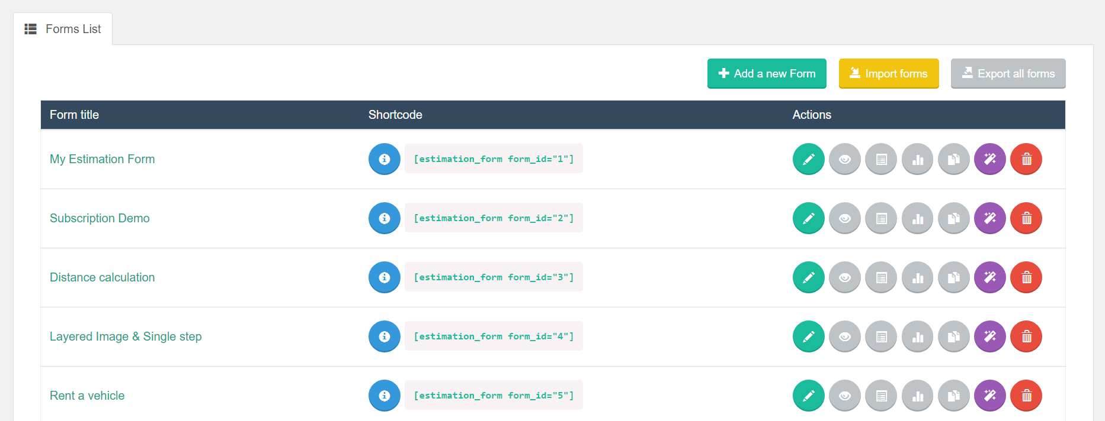Show shortcode info for Rent a vehicle
This screenshot has width=1105, height=421.
pos(385,396)
